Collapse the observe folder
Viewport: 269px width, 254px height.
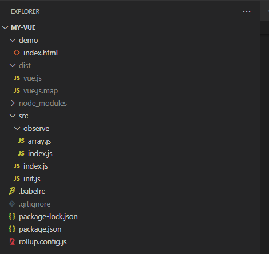17,128
